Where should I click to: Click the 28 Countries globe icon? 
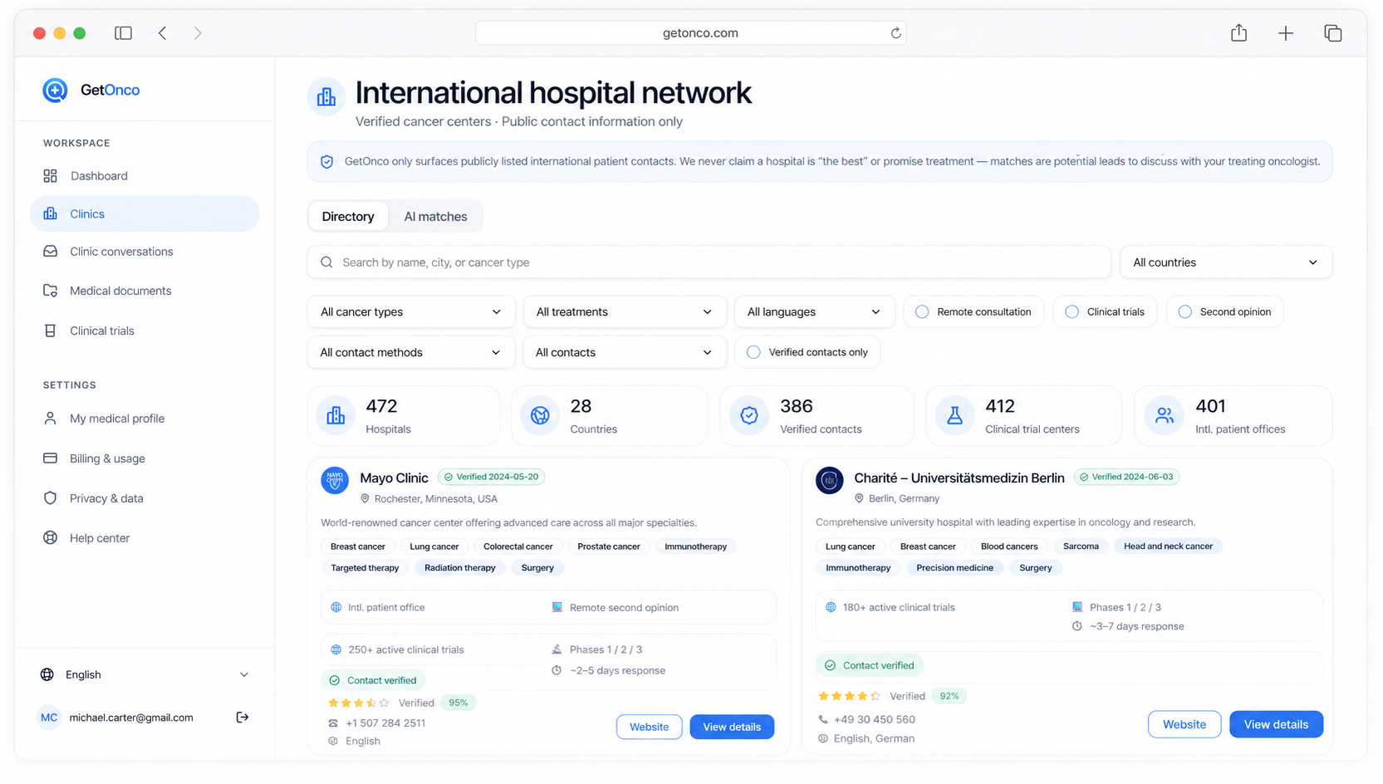pyautogui.click(x=540, y=415)
